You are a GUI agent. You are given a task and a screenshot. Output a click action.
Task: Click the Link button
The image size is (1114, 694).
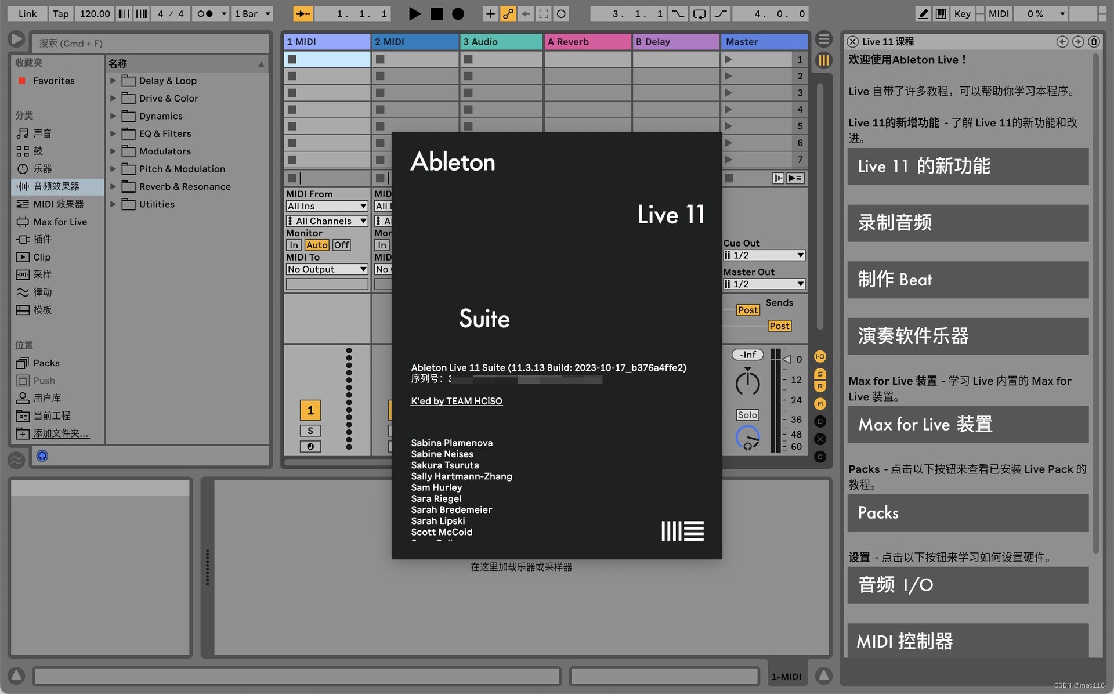(27, 13)
